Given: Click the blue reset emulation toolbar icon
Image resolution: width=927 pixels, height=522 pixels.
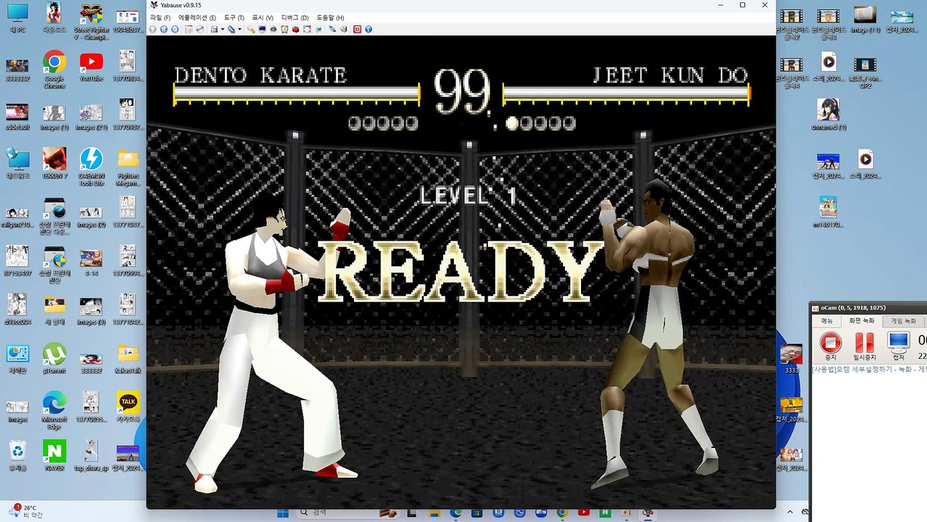Looking at the screenshot, I should 175,29.
